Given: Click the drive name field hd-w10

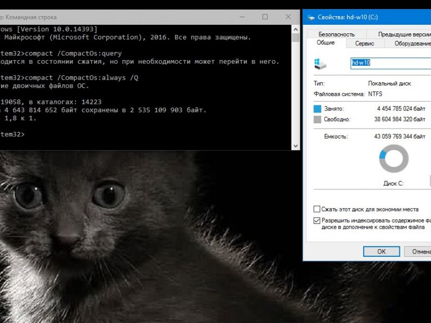Looking at the screenshot, I should (x=391, y=63).
